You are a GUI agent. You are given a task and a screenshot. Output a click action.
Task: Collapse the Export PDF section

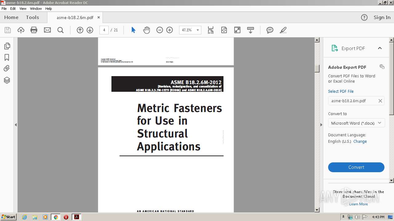[380, 48]
